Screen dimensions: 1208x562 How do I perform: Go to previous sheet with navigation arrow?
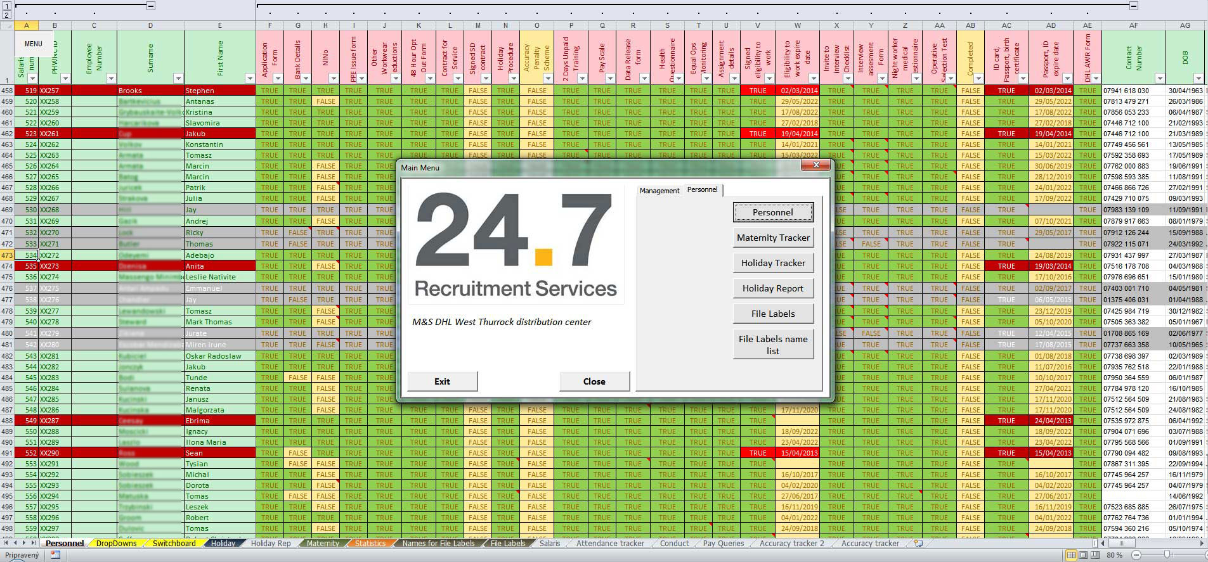click(16, 543)
